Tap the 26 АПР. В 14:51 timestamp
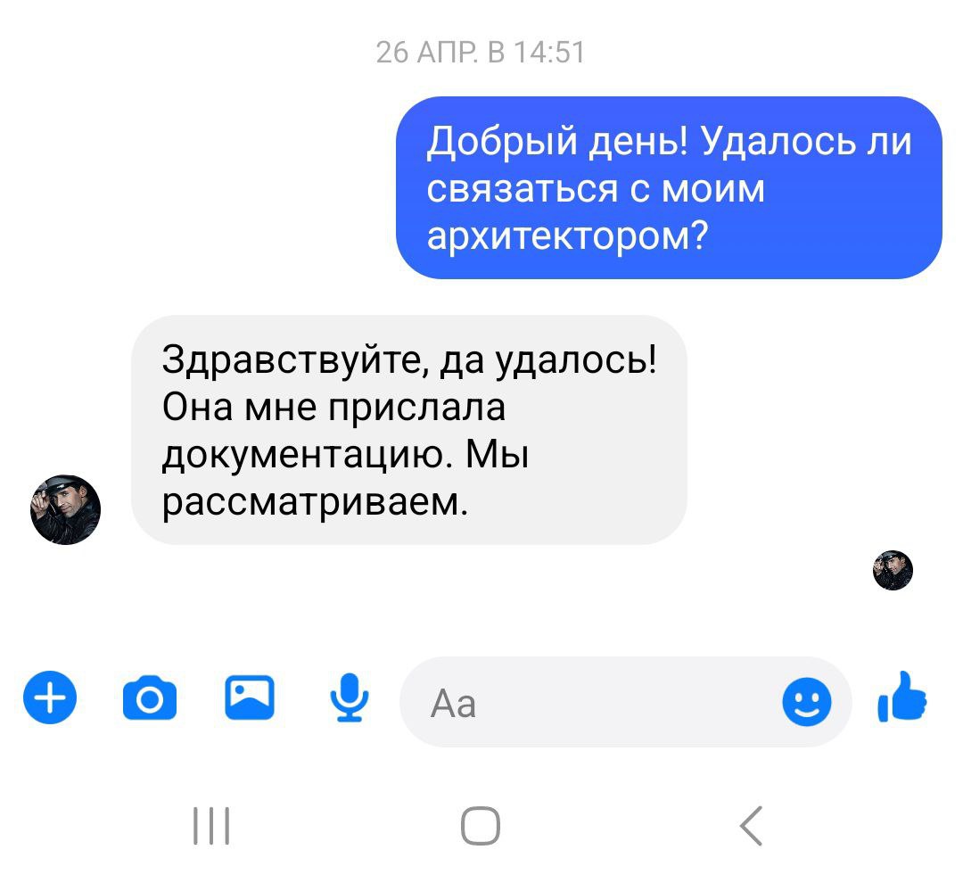 pos(480,53)
